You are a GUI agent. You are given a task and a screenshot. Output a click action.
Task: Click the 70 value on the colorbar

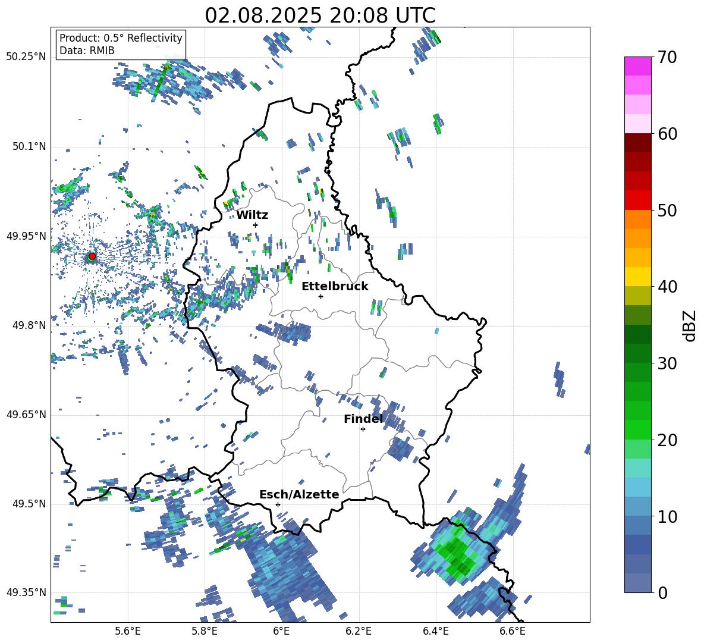click(667, 58)
